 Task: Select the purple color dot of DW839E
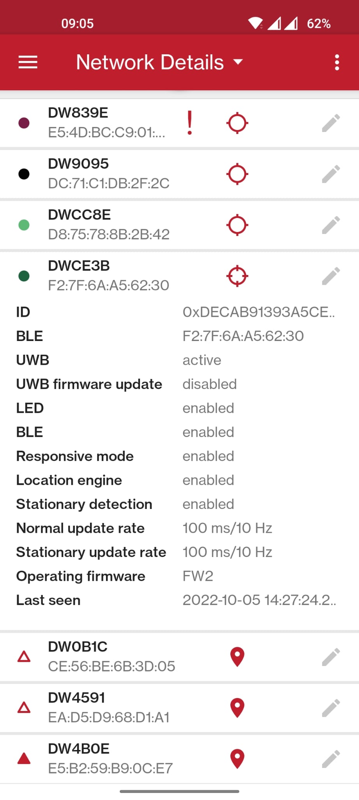(x=24, y=123)
